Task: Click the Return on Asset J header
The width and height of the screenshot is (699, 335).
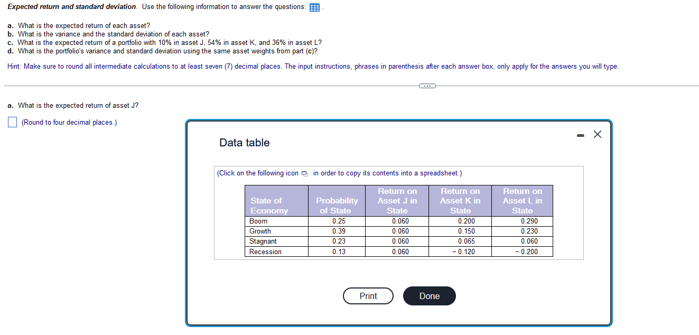Action: click(397, 201)
